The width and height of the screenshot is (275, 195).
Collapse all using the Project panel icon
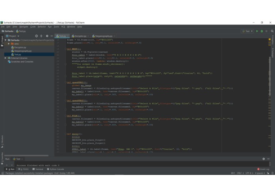tap(42, 36)
